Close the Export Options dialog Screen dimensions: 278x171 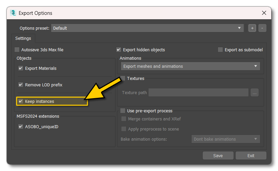[x=264, y=13]
